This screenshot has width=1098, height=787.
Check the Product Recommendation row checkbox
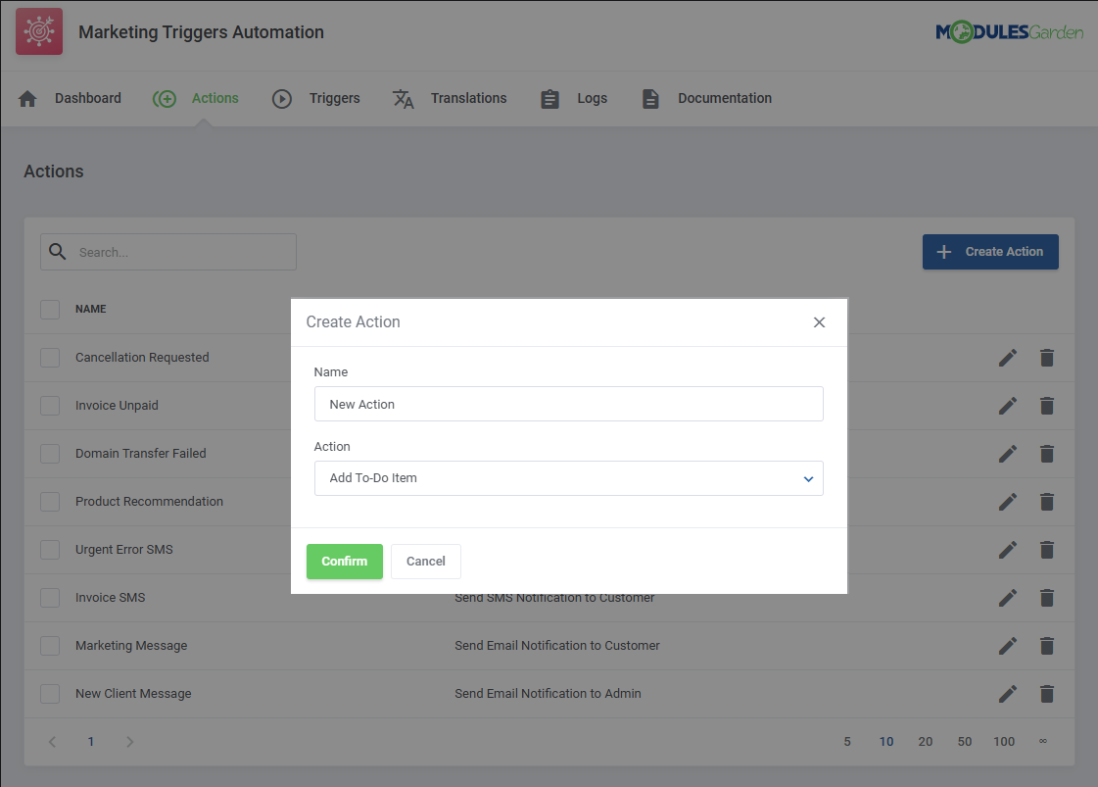tap(50, 502)
